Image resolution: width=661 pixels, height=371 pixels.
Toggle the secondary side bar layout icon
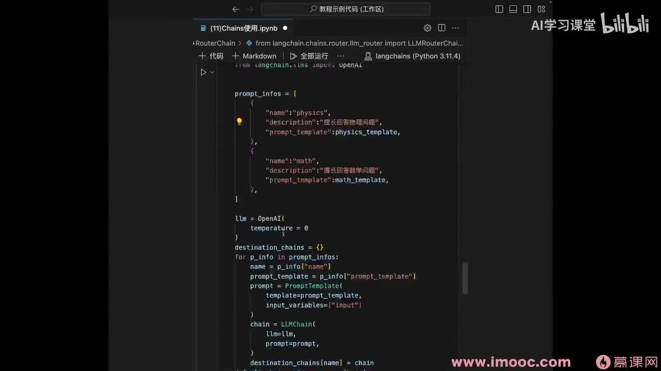click(x=527, y=9)
